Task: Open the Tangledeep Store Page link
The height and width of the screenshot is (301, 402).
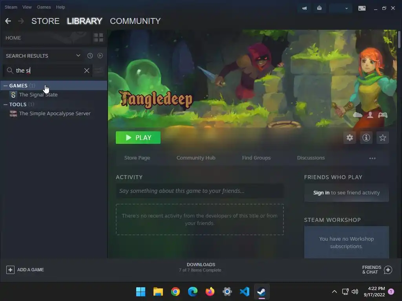Action: coord(137,158)
